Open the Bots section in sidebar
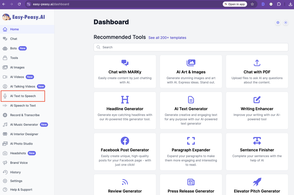Viewport: 294px width, 195px height. [13, 48]
